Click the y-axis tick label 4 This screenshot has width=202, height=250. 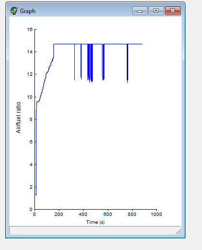pos(31,164)
